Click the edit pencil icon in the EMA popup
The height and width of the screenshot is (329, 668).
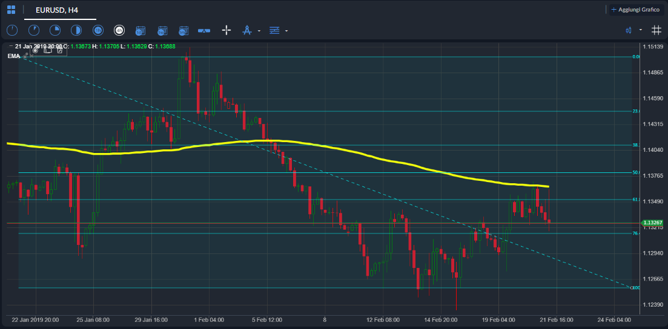point(59,50)
